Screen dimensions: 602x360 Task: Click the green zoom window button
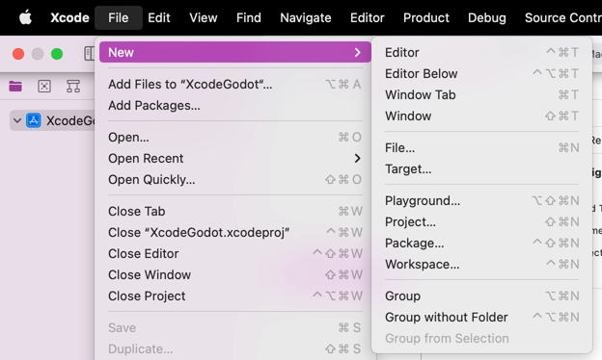point(57,54)
